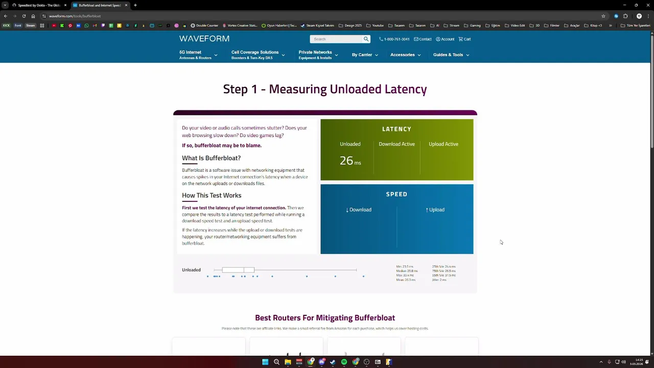Screen dimensions: 654x368
Task: Show hidden bookmarks with the double chevron
Action: coord(610,26)
